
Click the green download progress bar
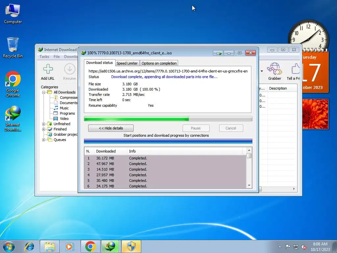click(168, 119)
